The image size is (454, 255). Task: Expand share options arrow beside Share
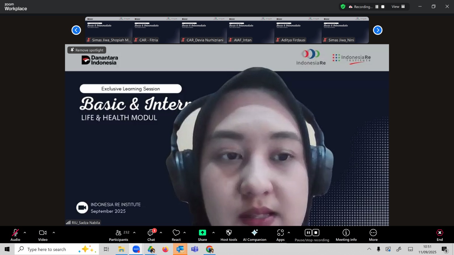213,233
